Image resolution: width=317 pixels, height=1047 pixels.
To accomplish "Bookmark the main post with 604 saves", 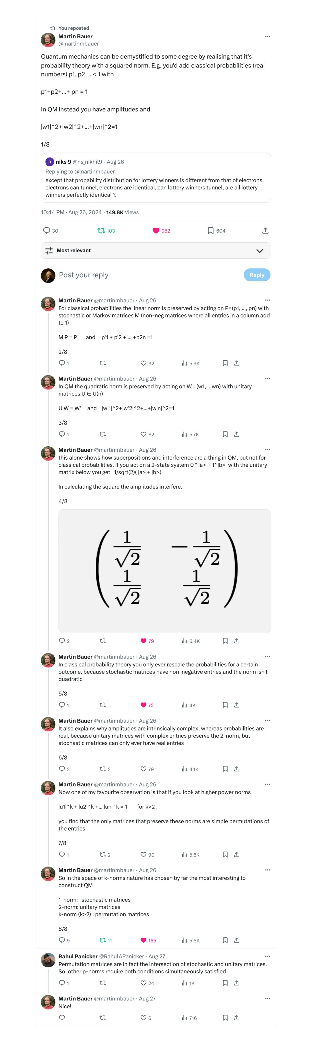I will 210,231.
